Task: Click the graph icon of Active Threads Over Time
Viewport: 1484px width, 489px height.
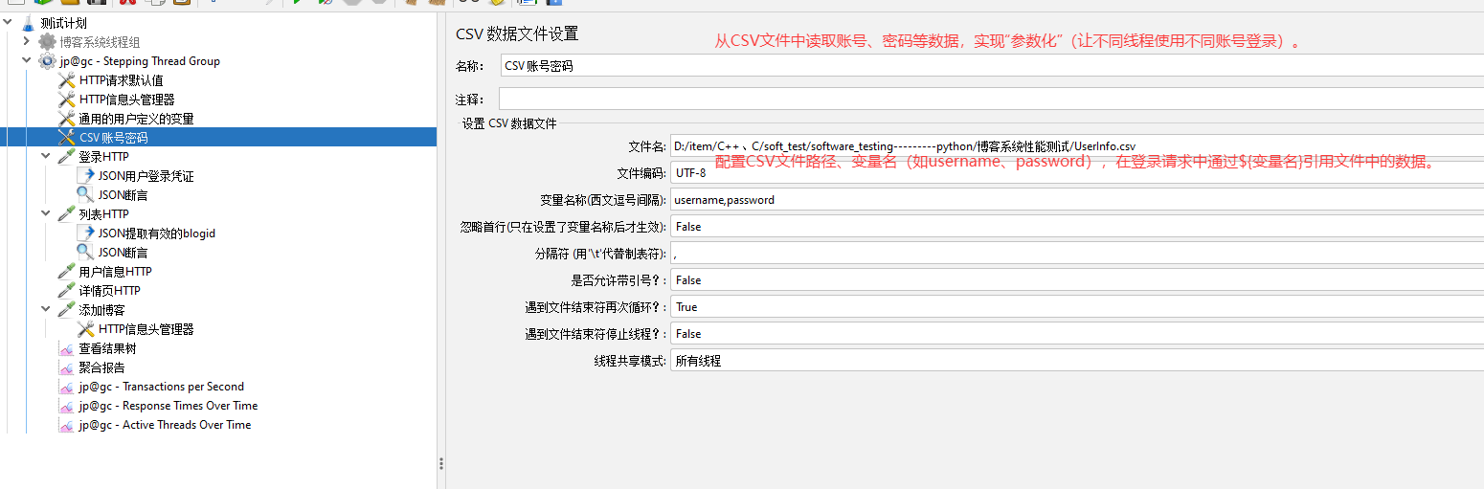Action: click(67, 425)
